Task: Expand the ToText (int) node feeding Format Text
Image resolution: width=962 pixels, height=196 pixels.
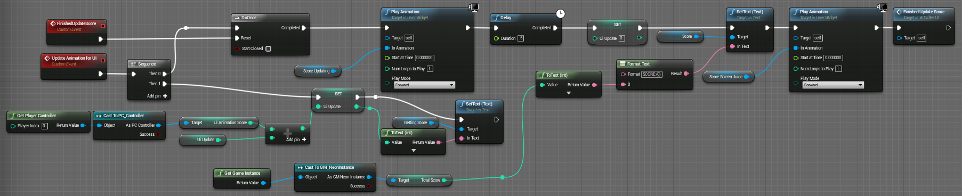Action: click(569, 93)
